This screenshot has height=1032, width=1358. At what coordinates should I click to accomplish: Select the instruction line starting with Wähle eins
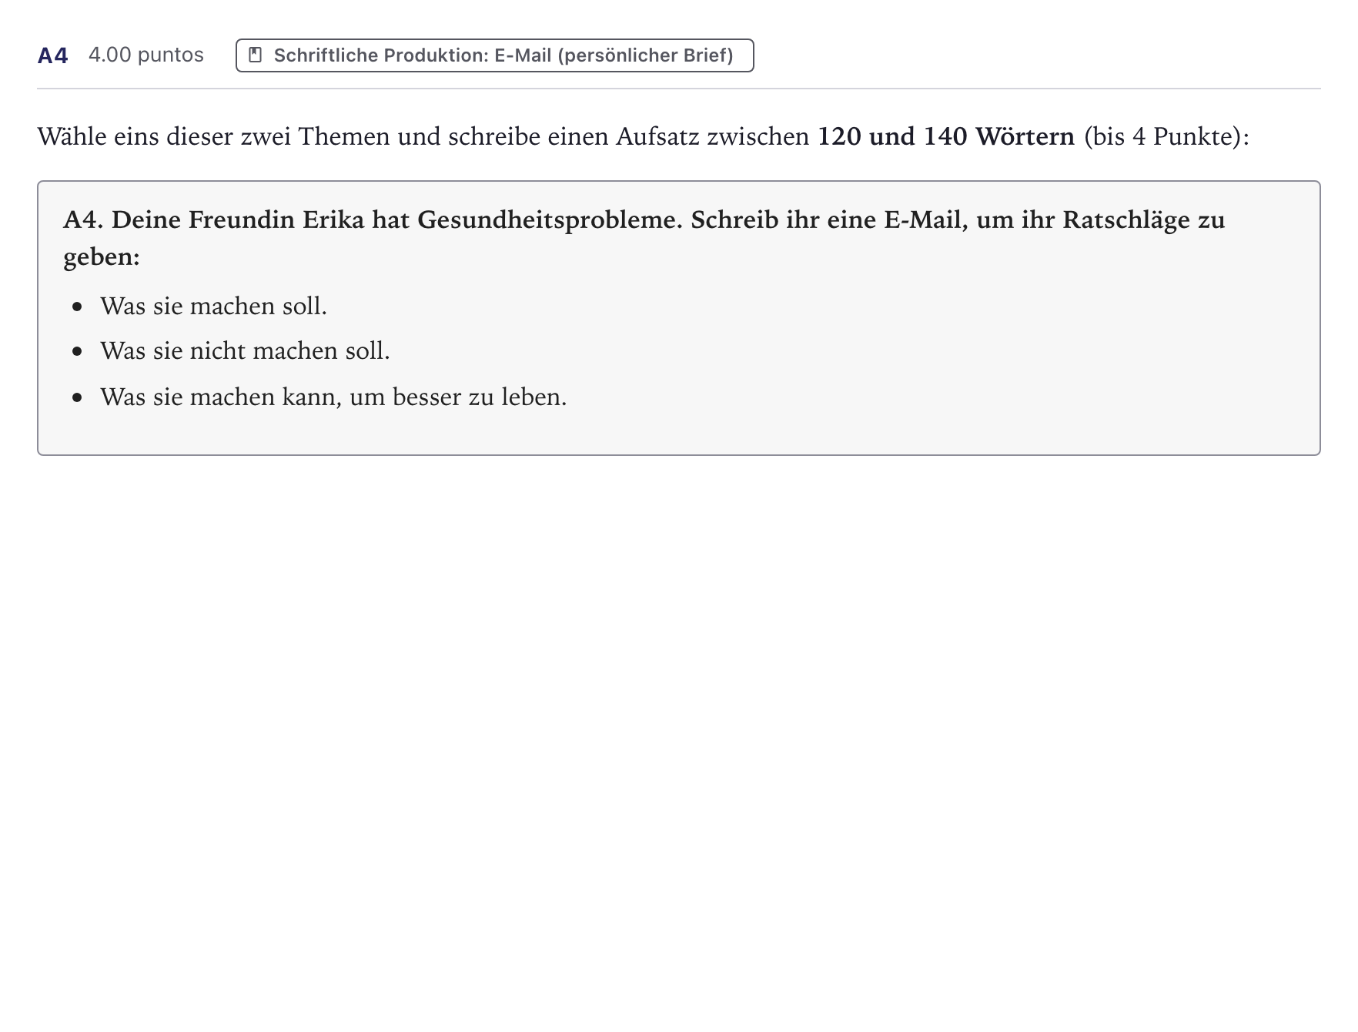pyautogui.click(x=644, y=136)
